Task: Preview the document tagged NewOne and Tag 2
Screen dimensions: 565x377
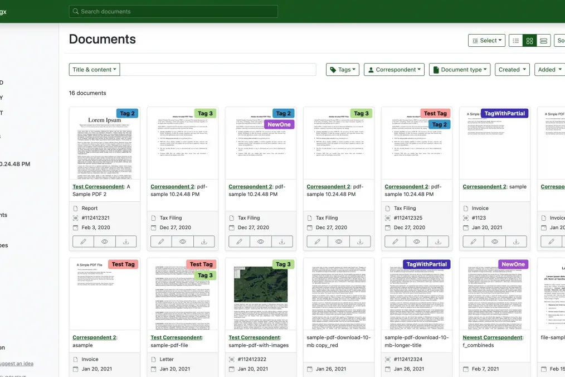Action: [261, 241]
